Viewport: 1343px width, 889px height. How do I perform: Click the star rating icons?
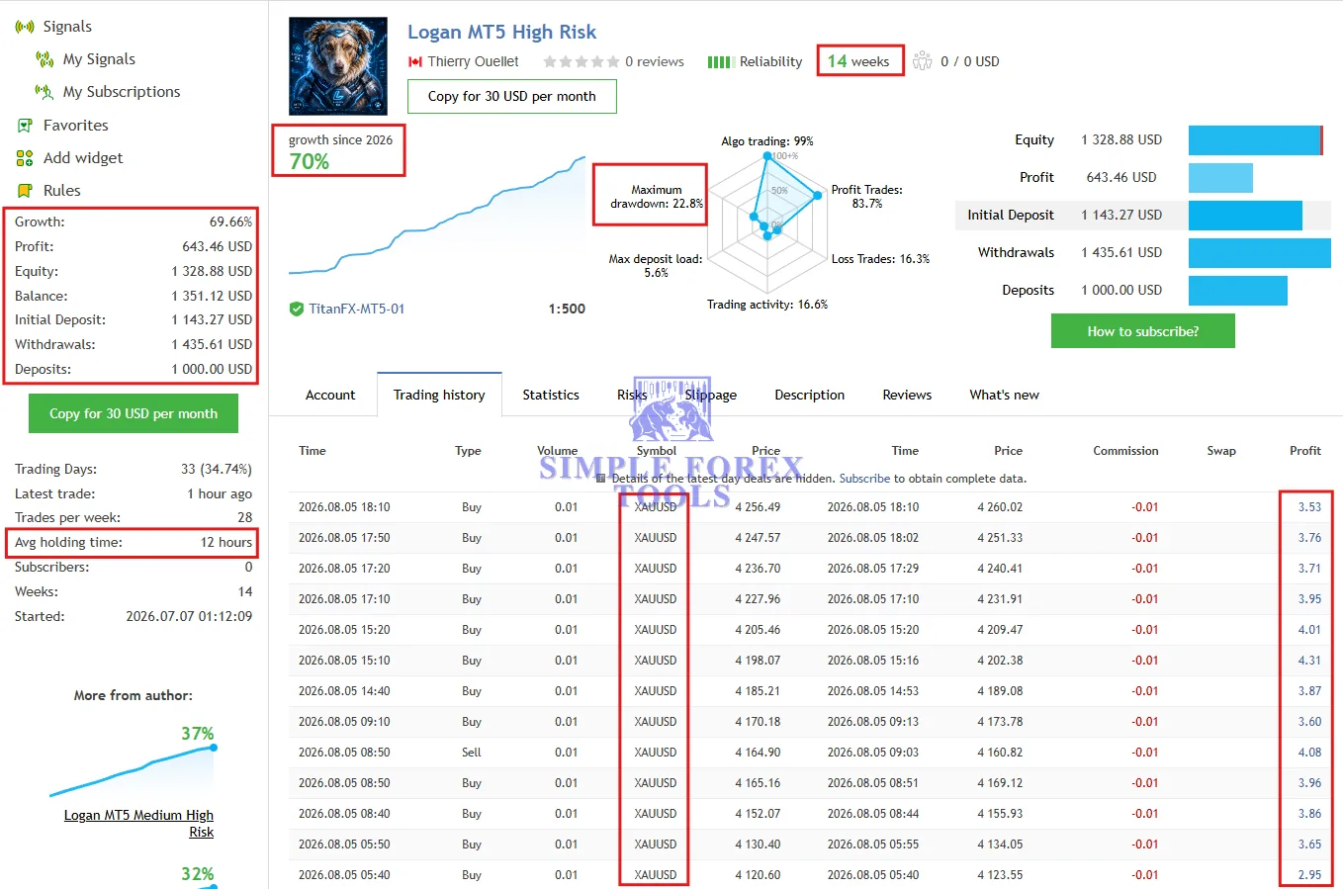coord(582,61)
